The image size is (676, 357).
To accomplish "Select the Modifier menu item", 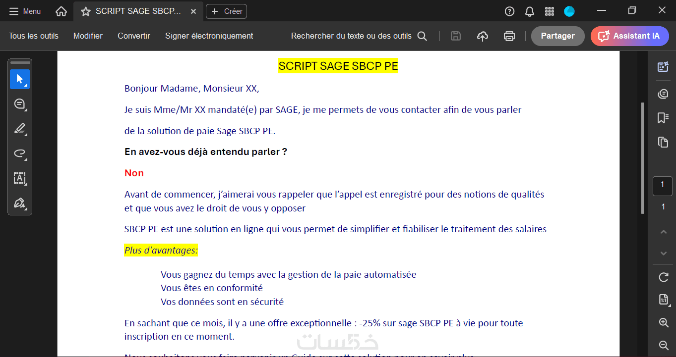I will [x=88, y=36].
